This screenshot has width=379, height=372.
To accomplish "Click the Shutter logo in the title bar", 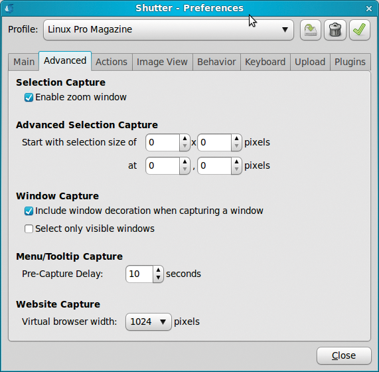I will pos(9,9).
